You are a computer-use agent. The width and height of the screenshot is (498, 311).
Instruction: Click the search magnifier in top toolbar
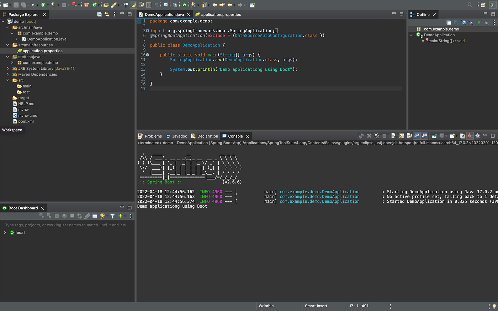(470, 5)
